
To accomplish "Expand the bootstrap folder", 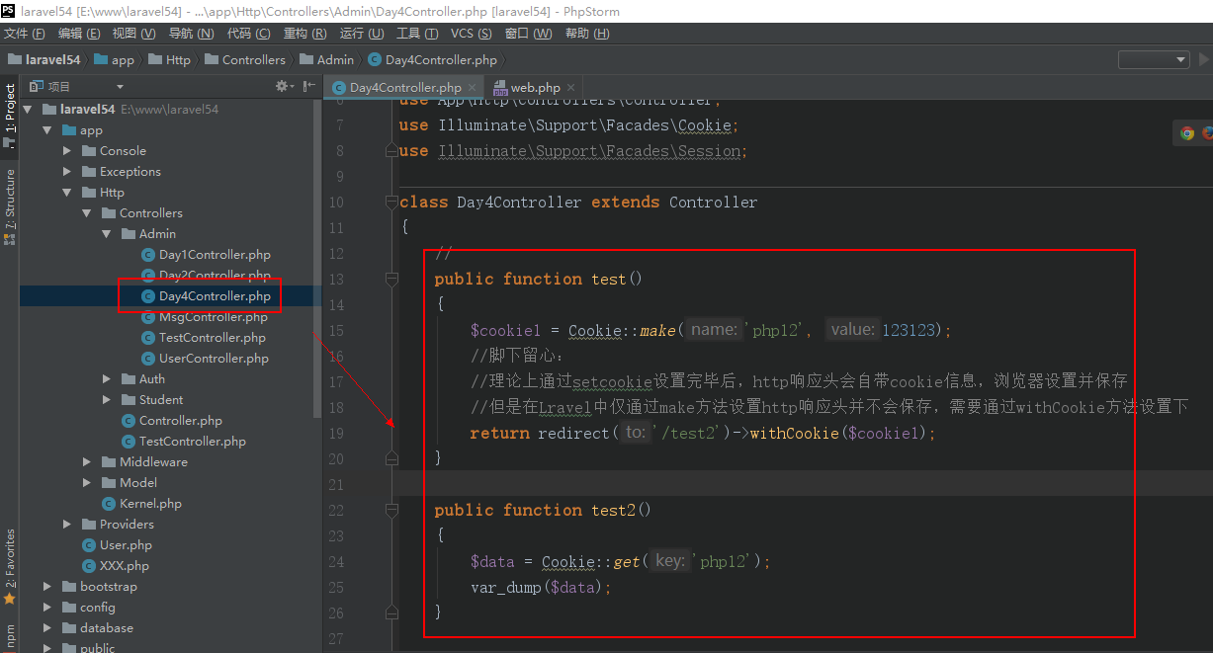I will tap(47, 587).
